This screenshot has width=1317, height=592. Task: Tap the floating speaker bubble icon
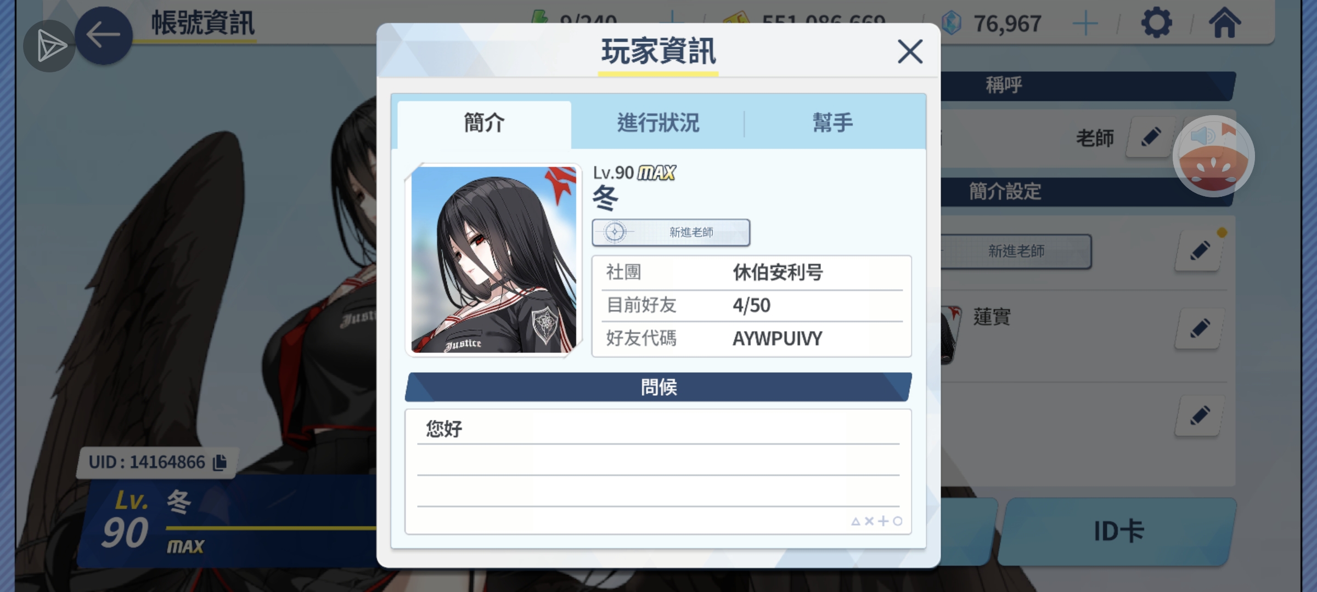point(1213,156)
